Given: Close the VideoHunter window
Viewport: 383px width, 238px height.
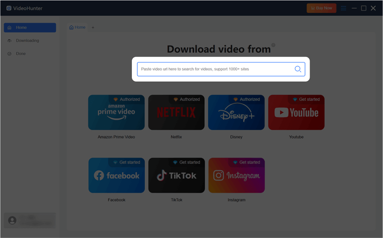Looking at the screenshot, I should coord(373,8).
